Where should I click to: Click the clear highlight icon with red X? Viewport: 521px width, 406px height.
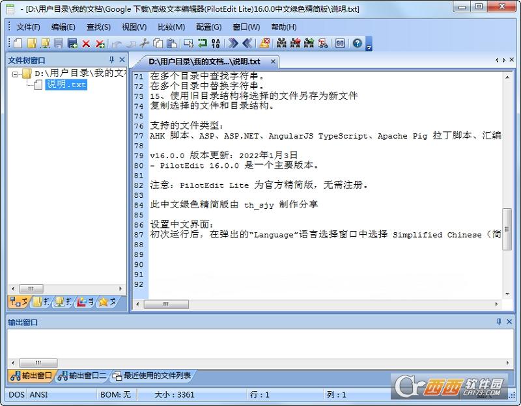pos(264,44)
